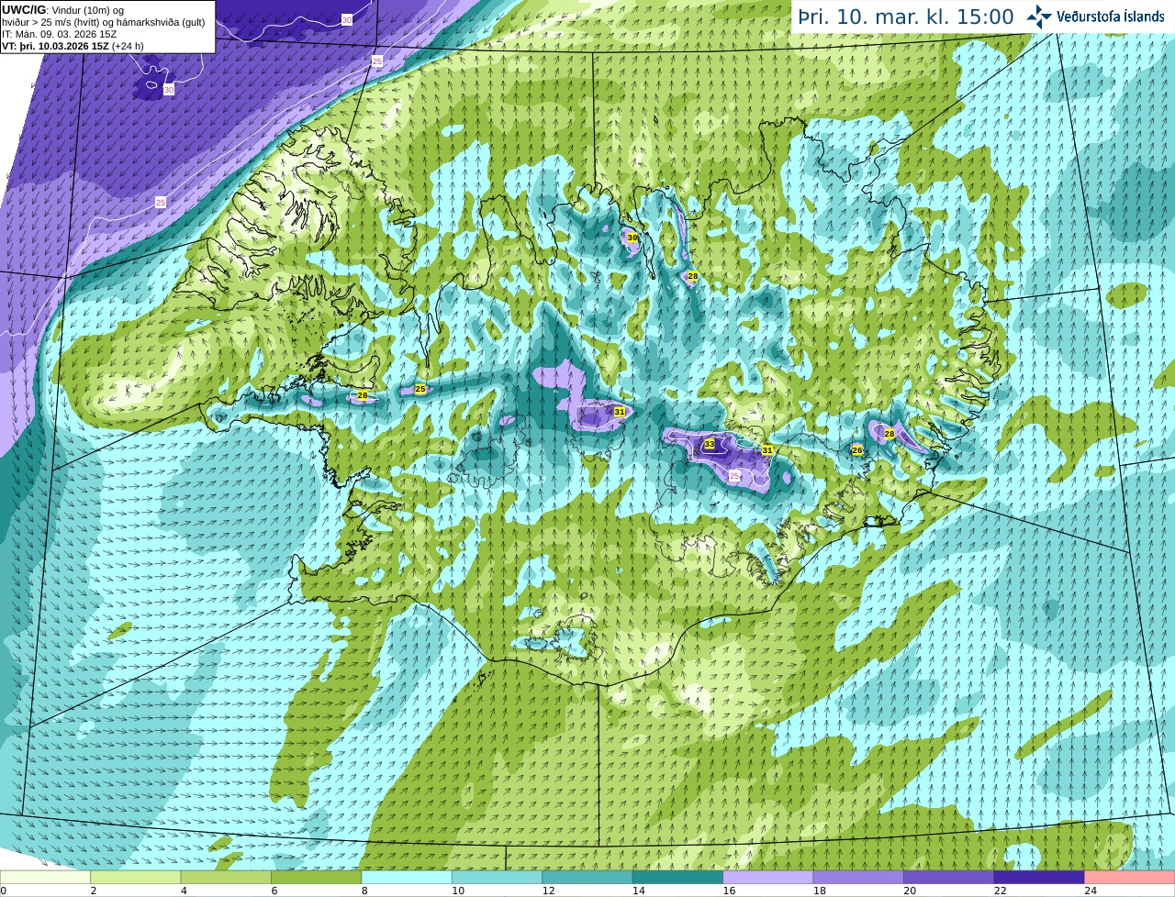Click the VT: þri. 10.03.2026 15Z (+24 h) line
1175x897 pixels.
click(x=73, y=46)
